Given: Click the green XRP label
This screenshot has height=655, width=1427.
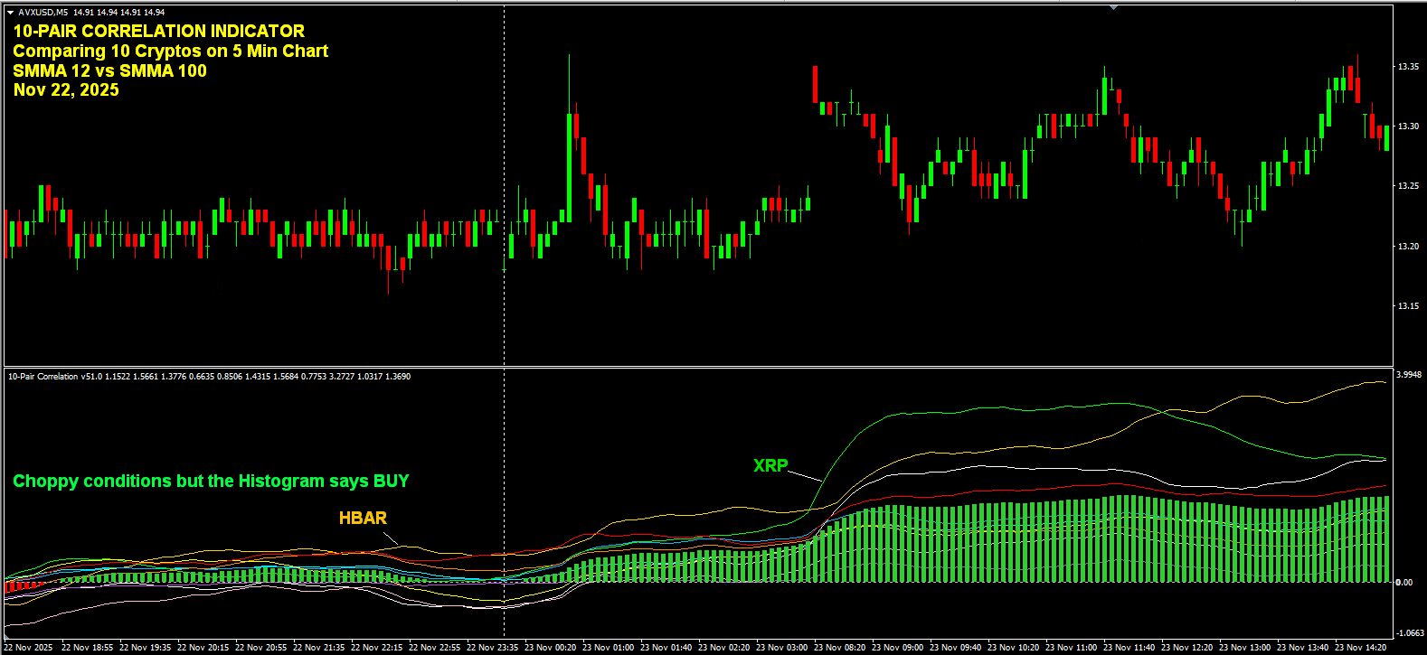Looking at the screenshot, I should click(770, 466).
